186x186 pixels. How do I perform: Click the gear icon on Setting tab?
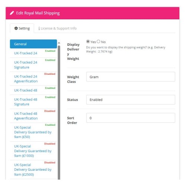click(16, 28)
